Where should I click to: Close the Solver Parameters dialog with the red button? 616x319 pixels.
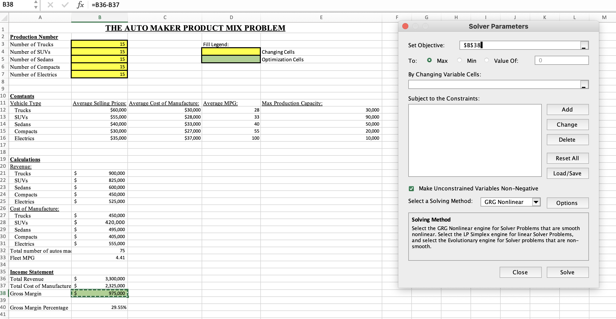tap(405, 26)
